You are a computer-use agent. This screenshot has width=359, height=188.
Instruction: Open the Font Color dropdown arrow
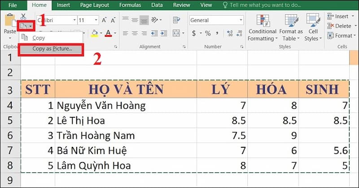115,34
